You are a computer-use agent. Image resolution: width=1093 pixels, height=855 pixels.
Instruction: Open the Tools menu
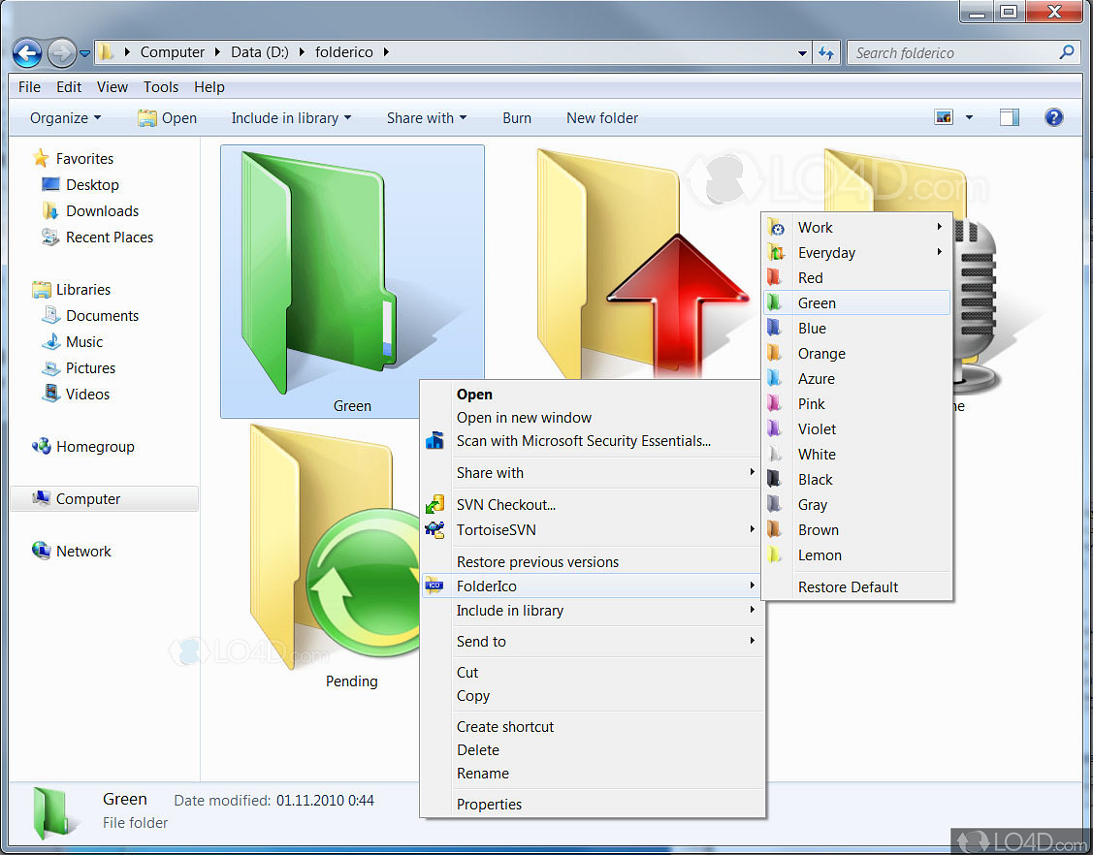(x=161, y=87)
